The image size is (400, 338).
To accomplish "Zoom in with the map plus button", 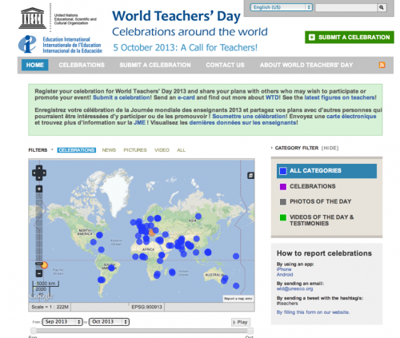I will (x=39, y=189).
